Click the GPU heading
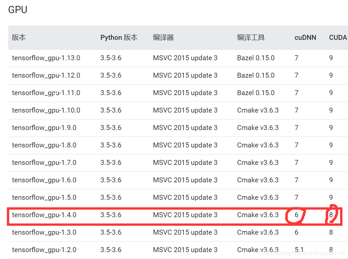This screenshot has width=348, height=259. pyautogui.click(x=18, y=10)
